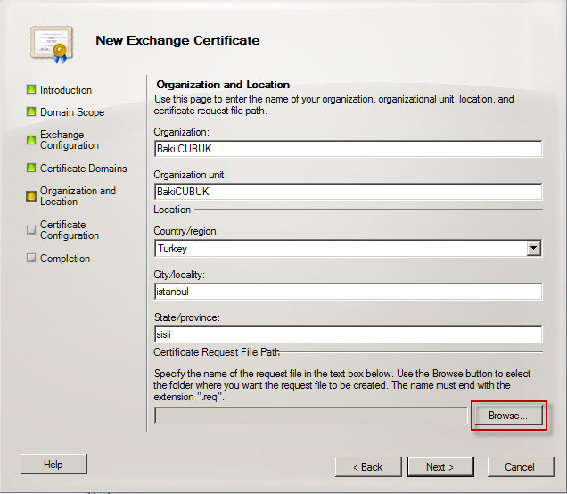Click the Completion step indicator square

pos(31,258)
